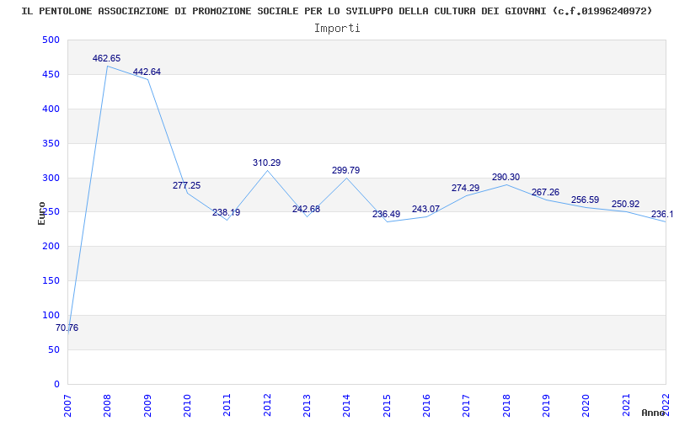
Task: Click the 300 y-axis tick label
Action: (51, 178)
